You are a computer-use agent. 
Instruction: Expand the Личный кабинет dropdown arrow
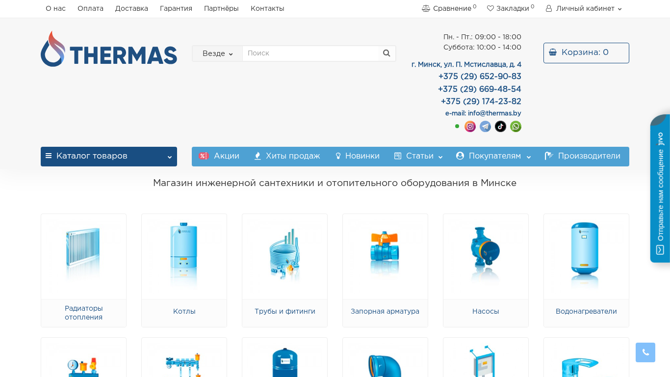click(619, 9)
